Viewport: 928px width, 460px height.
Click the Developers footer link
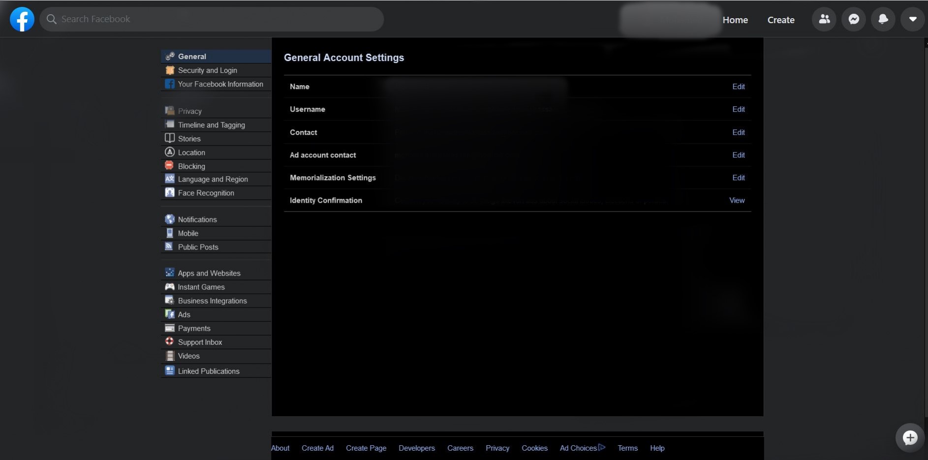pos(417,448)
